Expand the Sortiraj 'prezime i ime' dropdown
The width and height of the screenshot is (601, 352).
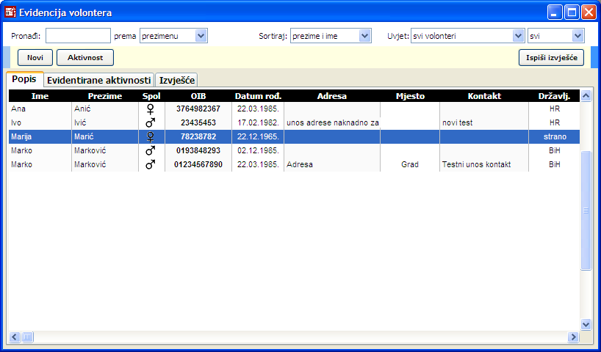tap(365, 35)
